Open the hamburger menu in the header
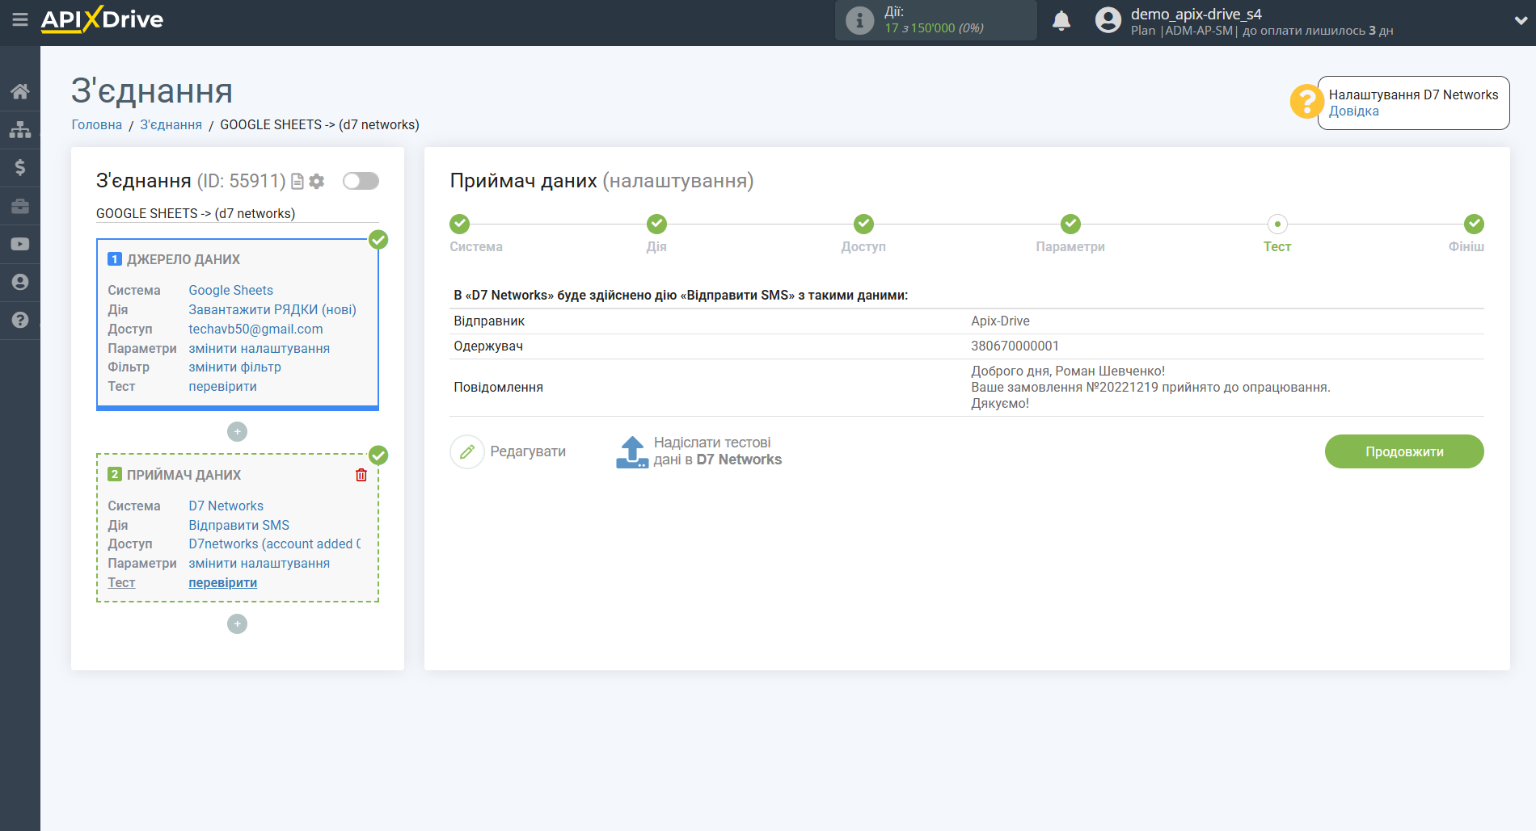This screenshot has height=831, width=1536. pyautogui.click(x=19, y=19)
